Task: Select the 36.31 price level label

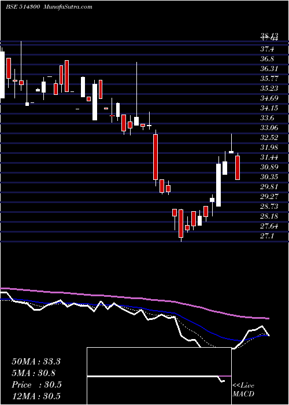Action: (269, 69)
